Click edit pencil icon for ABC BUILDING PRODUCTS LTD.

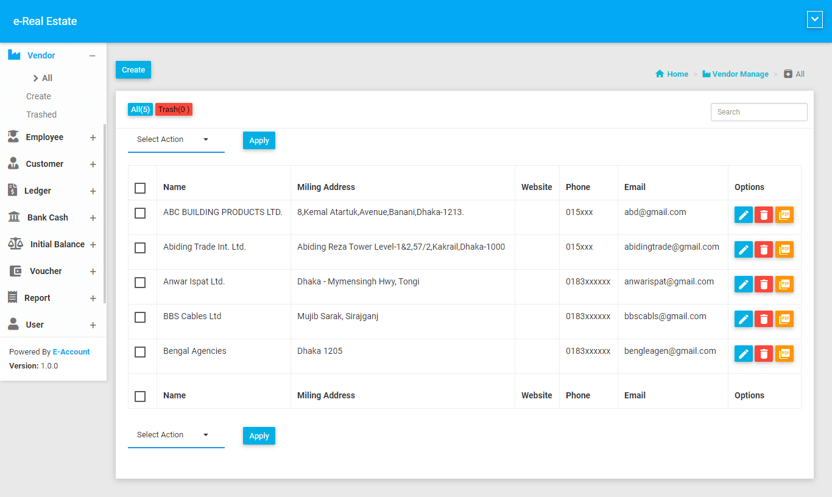[743, 215]
